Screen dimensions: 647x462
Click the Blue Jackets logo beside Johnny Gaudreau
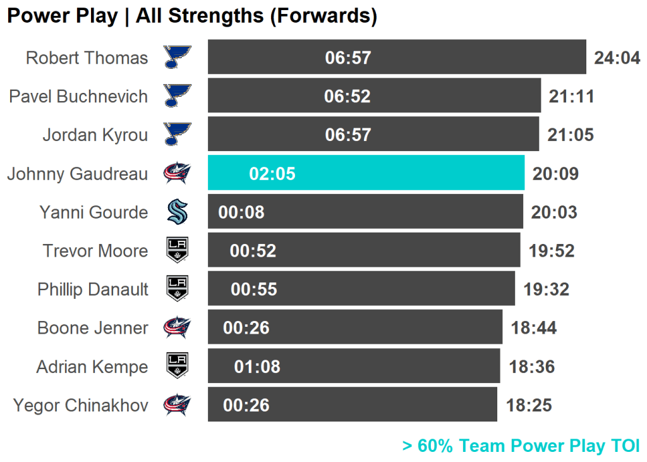(x=177, y=173)
